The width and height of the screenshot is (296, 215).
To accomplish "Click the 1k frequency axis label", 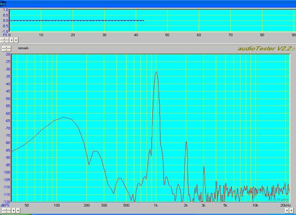I will tap(156, 205).
